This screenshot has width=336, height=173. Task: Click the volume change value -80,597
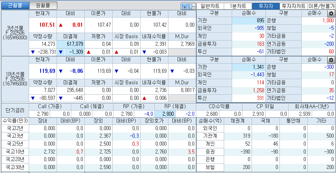click(48, 98)
